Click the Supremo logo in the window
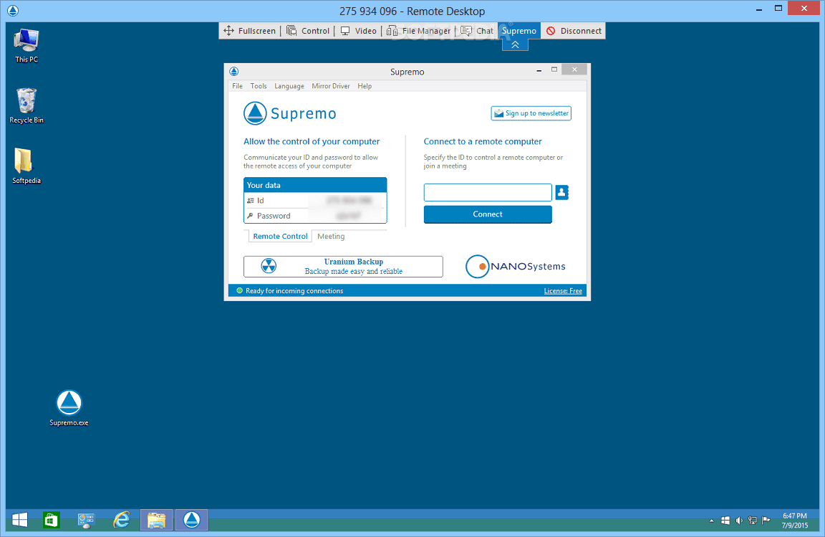825x537 pixels. [290, 113]
